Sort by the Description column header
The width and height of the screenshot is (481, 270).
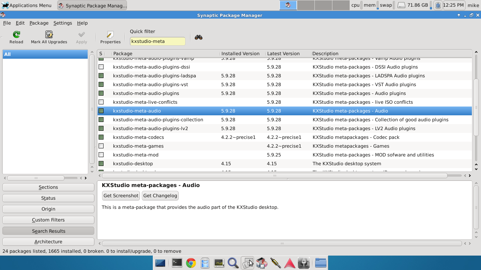(391, 53)
